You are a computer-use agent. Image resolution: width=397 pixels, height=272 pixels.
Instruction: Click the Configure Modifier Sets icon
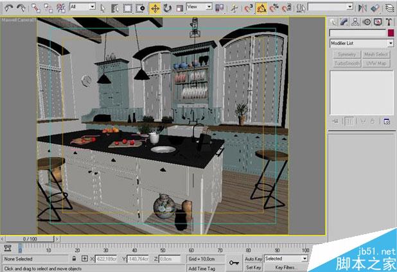pos(387,122)
